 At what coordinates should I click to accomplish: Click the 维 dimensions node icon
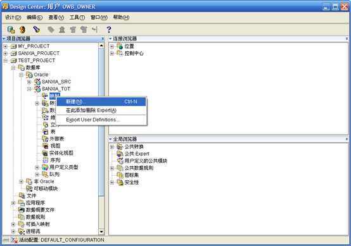pos(45,117)
